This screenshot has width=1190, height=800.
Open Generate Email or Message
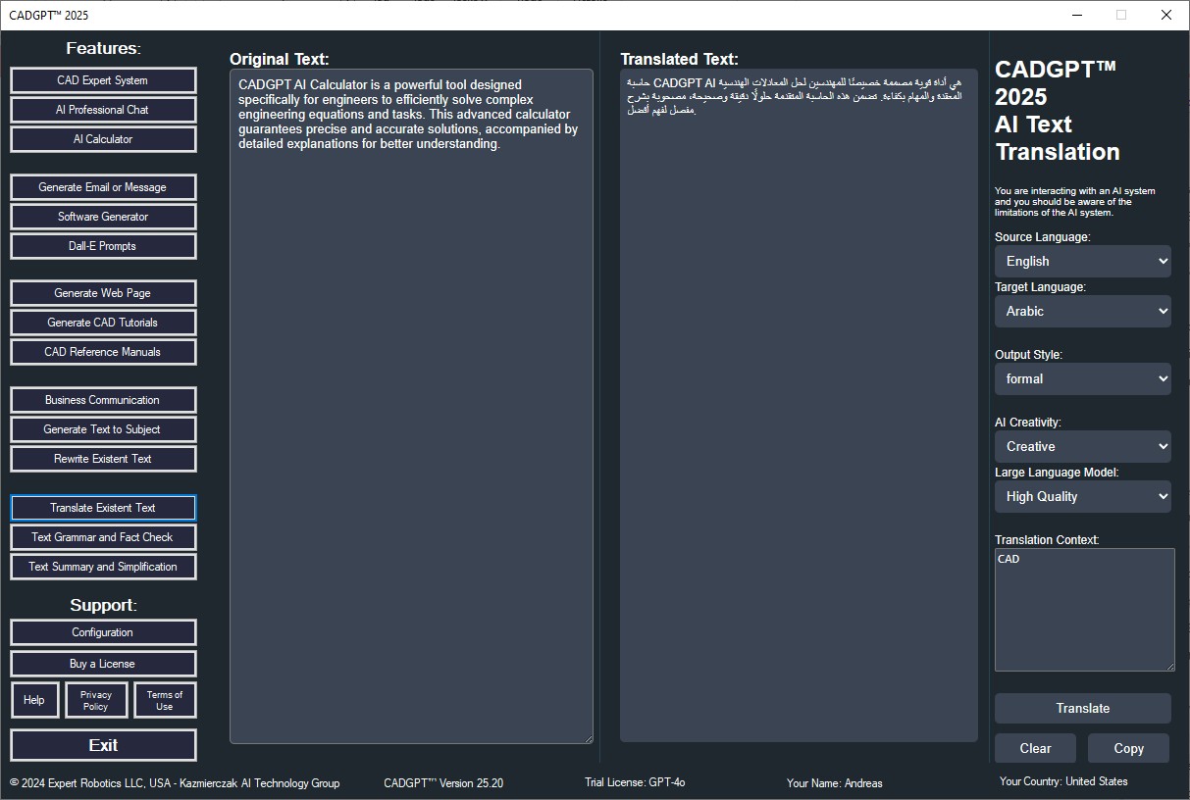(x=103, y=187)
